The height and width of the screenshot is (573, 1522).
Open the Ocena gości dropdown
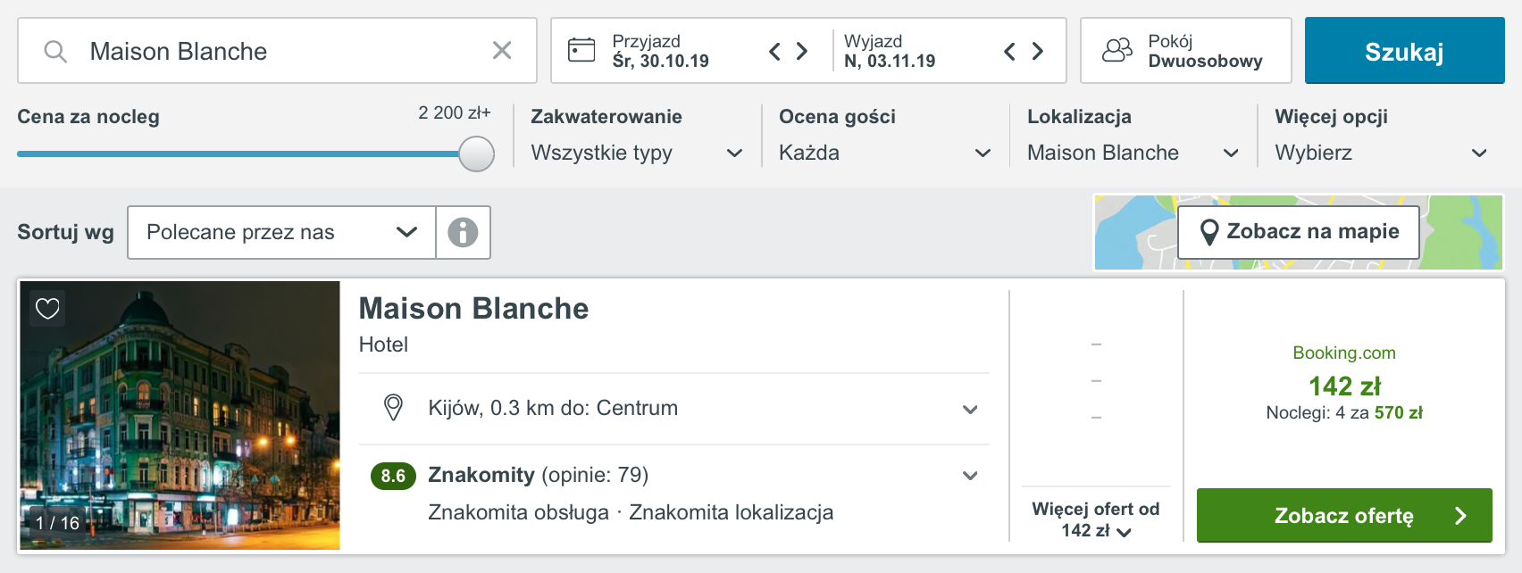click(x=885, y=153)
